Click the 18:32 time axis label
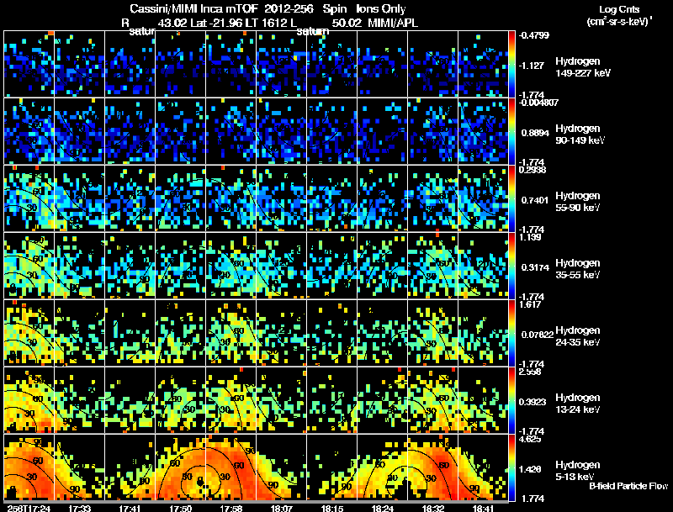Screen dimensions: 673x512 [x=433, y=508]
